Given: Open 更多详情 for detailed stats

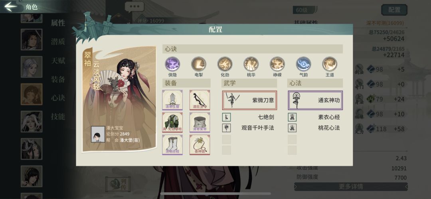Looking at the screenshot, I should [351, 187].
